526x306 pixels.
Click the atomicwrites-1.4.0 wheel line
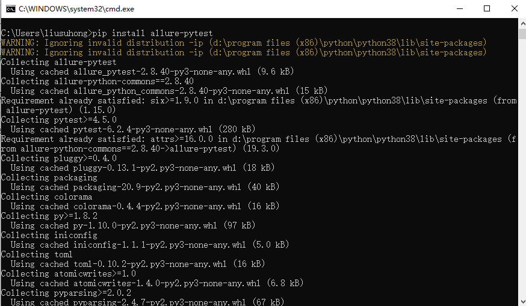pos(156,283)
